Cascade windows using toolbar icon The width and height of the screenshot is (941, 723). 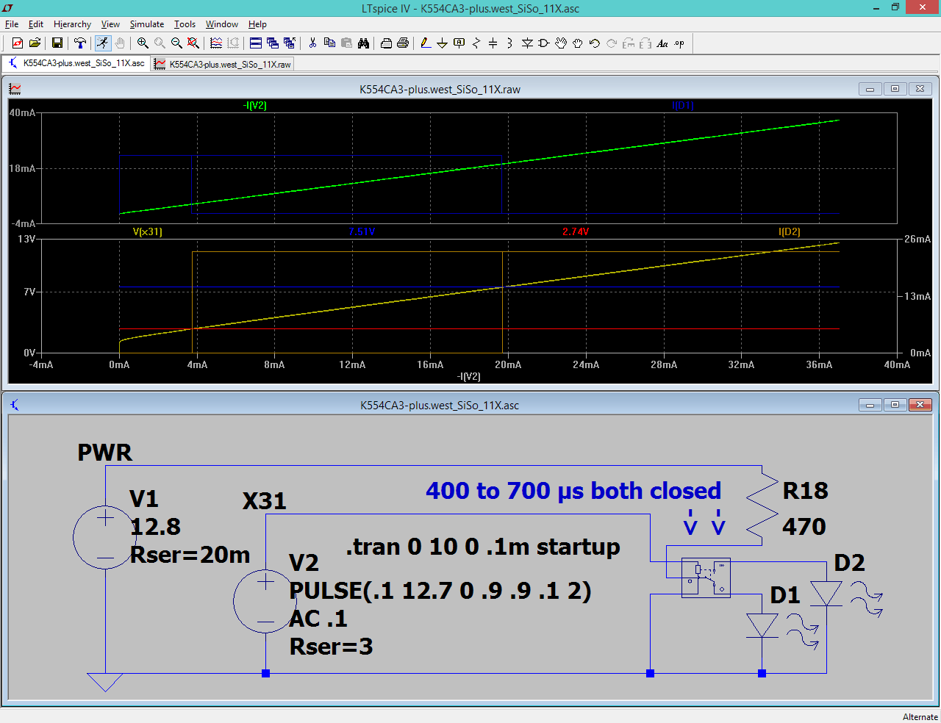[x=273, y=43]
